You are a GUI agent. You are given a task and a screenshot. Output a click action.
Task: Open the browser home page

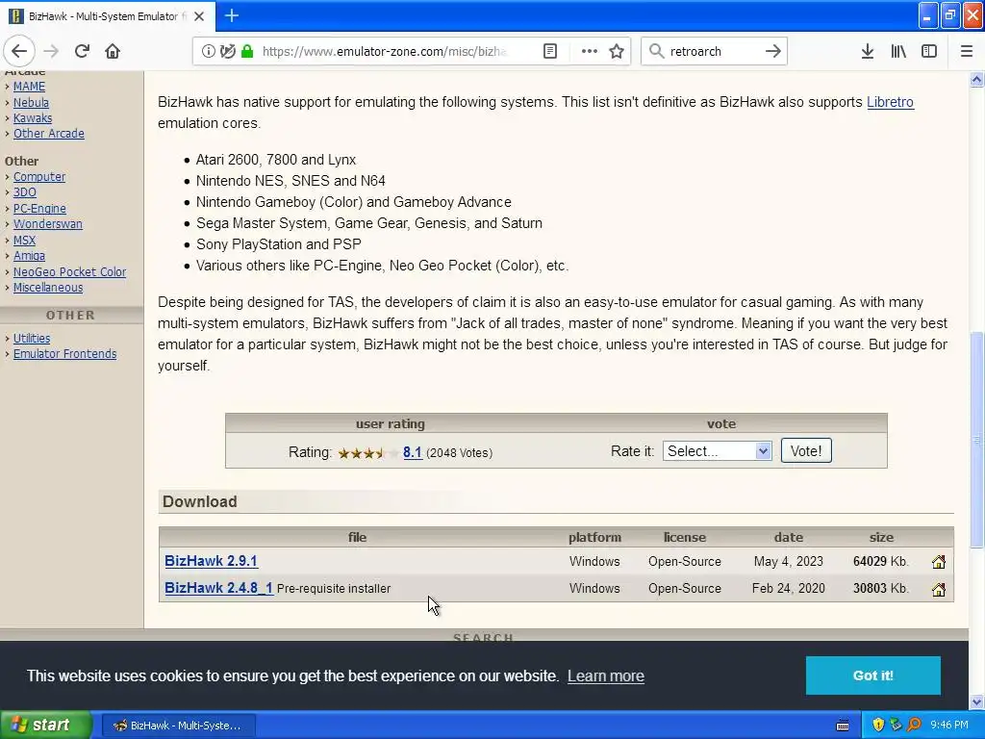pos(113,51)
